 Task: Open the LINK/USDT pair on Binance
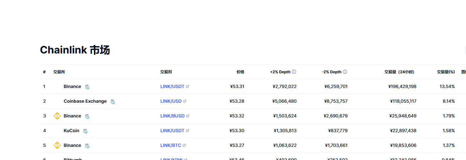pos(172,86)
